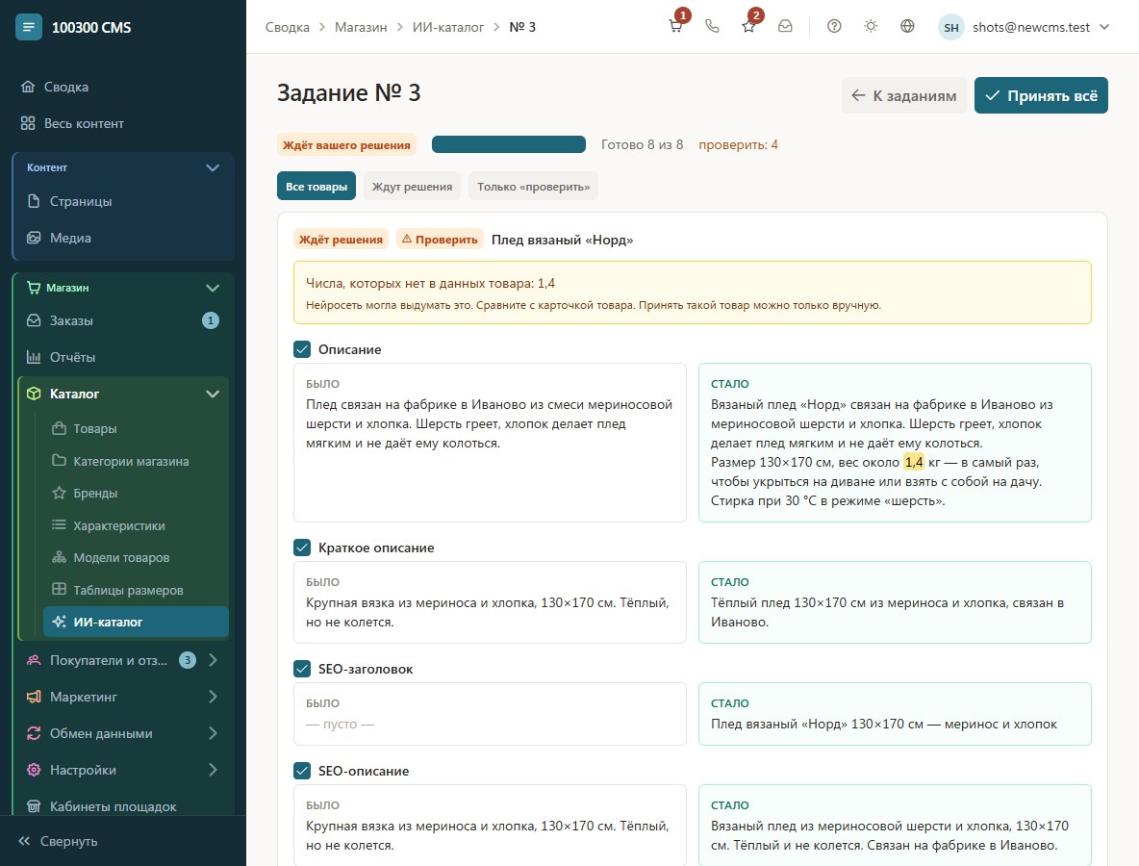Click the Принять всё button

[1041, 95]
